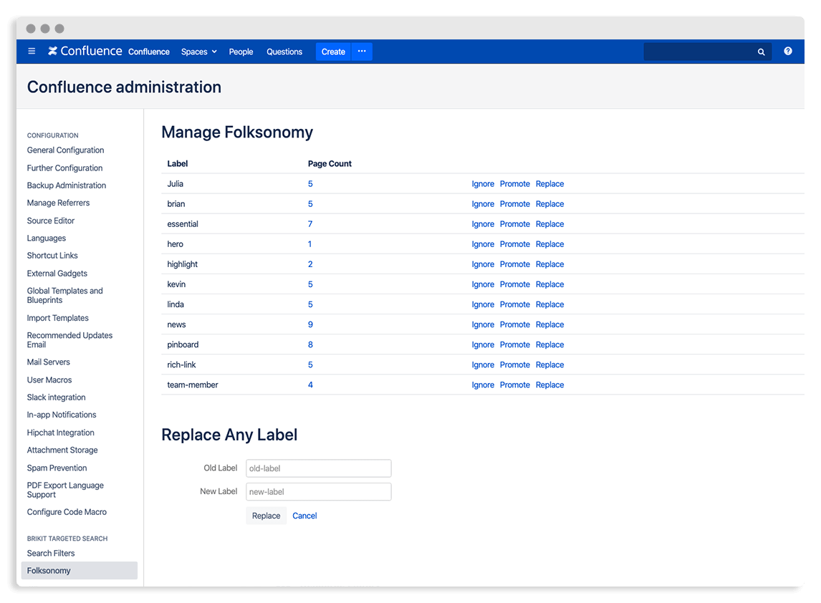
Task: Ignore the Julia label
Action: click(483, 184)
